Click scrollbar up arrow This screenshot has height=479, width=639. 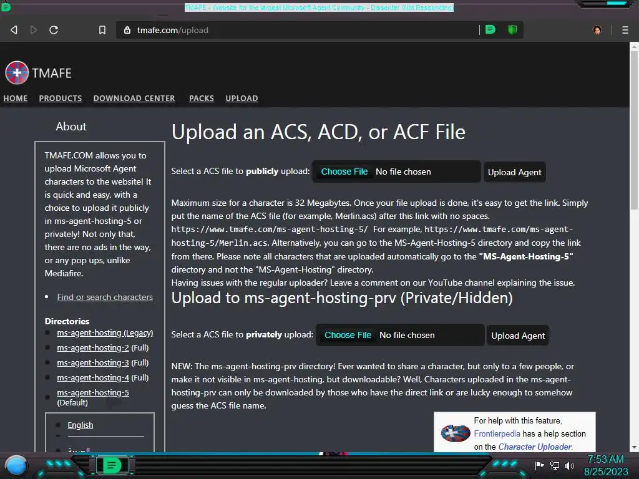point(634,47)
